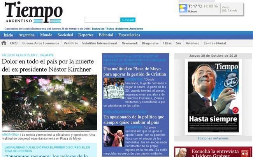Image resolution: width=253 pixels, height=157 pixels.
Task: Open the Argentina section
Action: coord(26,35)
